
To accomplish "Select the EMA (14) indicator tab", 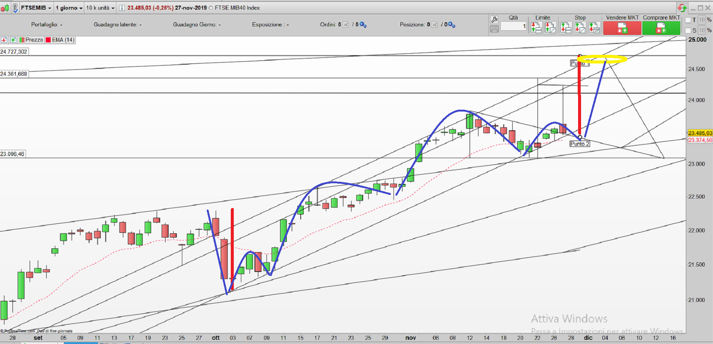I will (60, 40).
